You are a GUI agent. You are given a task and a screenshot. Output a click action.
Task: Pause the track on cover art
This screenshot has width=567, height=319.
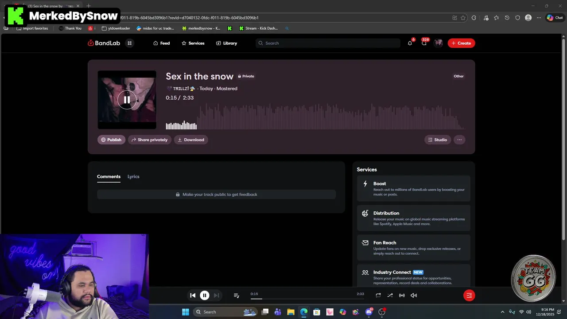[127, 100]
